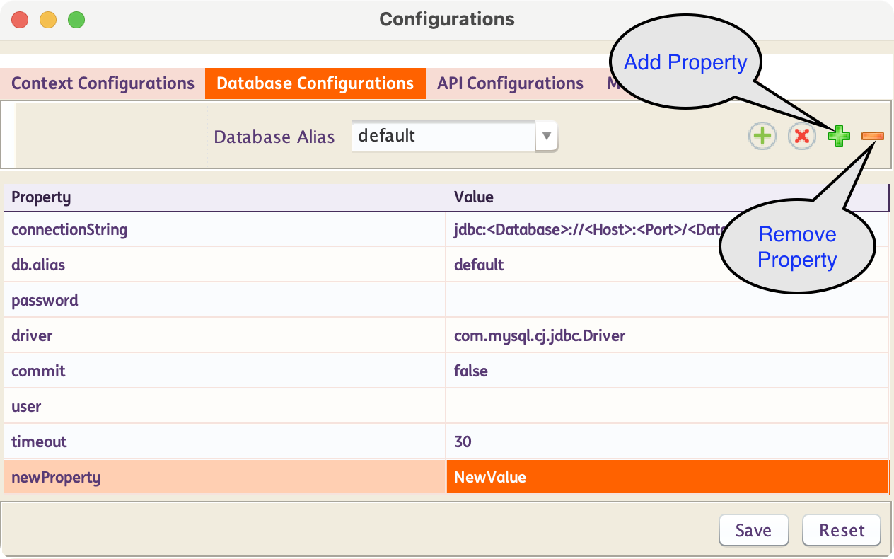Open the API Configurations tab

510,83
